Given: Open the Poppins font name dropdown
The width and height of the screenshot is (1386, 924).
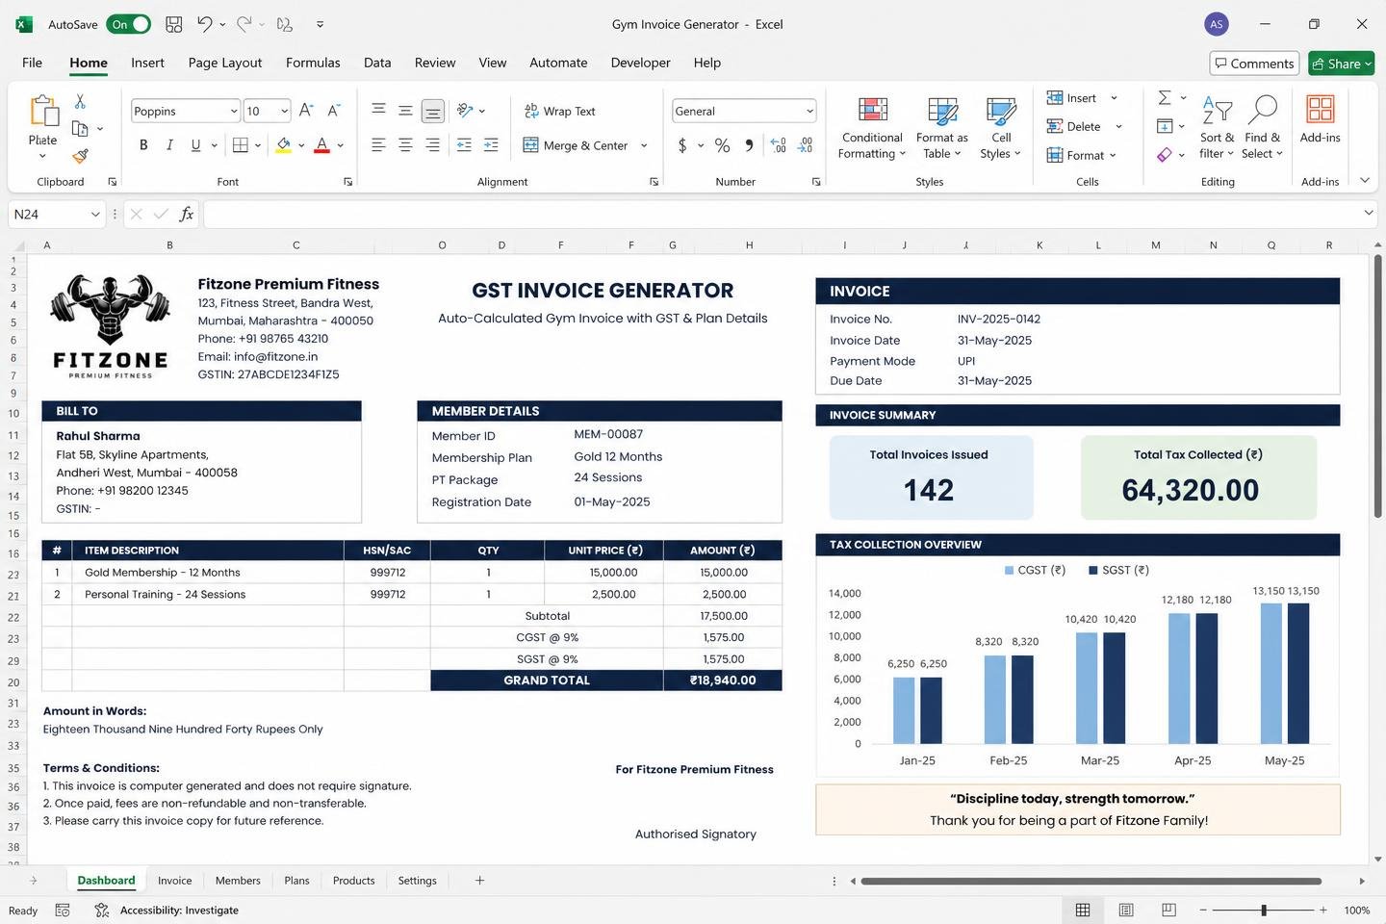Looking at the screenshot, I should coord(233,111).
